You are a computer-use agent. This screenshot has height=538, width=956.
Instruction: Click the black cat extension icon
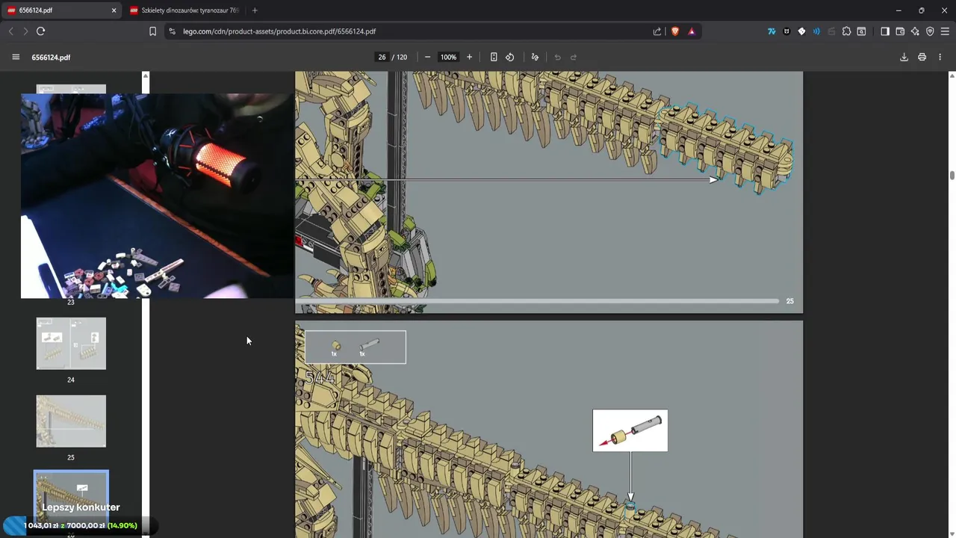786,31
